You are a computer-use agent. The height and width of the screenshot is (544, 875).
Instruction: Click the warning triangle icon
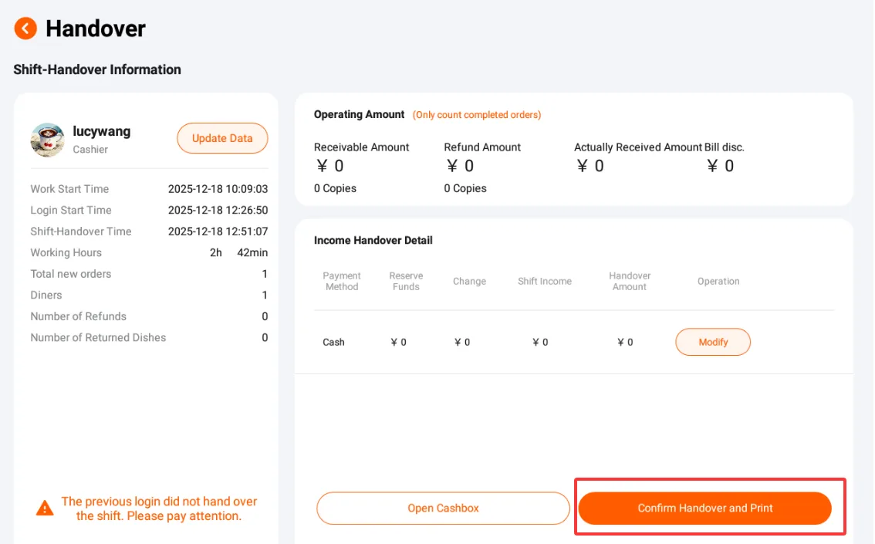45,509
